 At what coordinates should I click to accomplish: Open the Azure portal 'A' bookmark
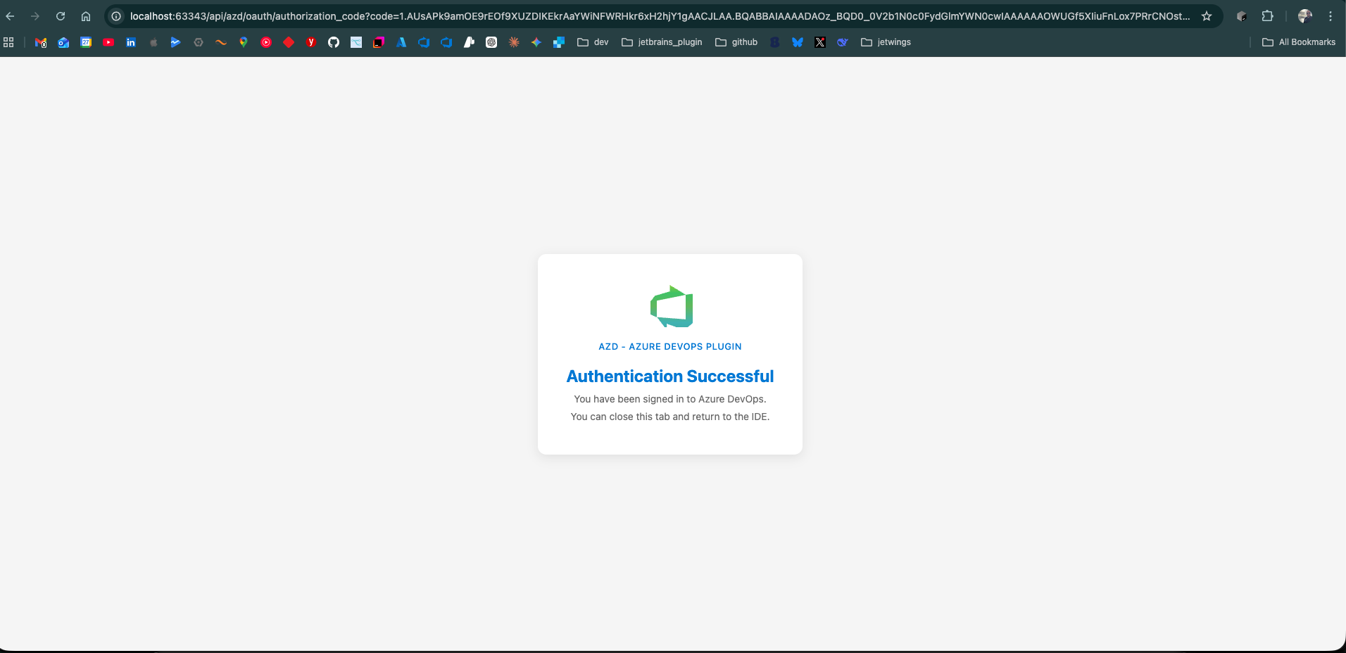[x=401, y=42]
